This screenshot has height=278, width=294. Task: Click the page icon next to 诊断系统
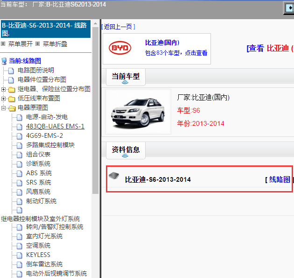click(x=20, y=164)
